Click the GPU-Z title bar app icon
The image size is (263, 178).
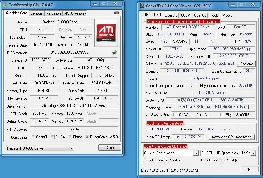(x=5, y=5)
